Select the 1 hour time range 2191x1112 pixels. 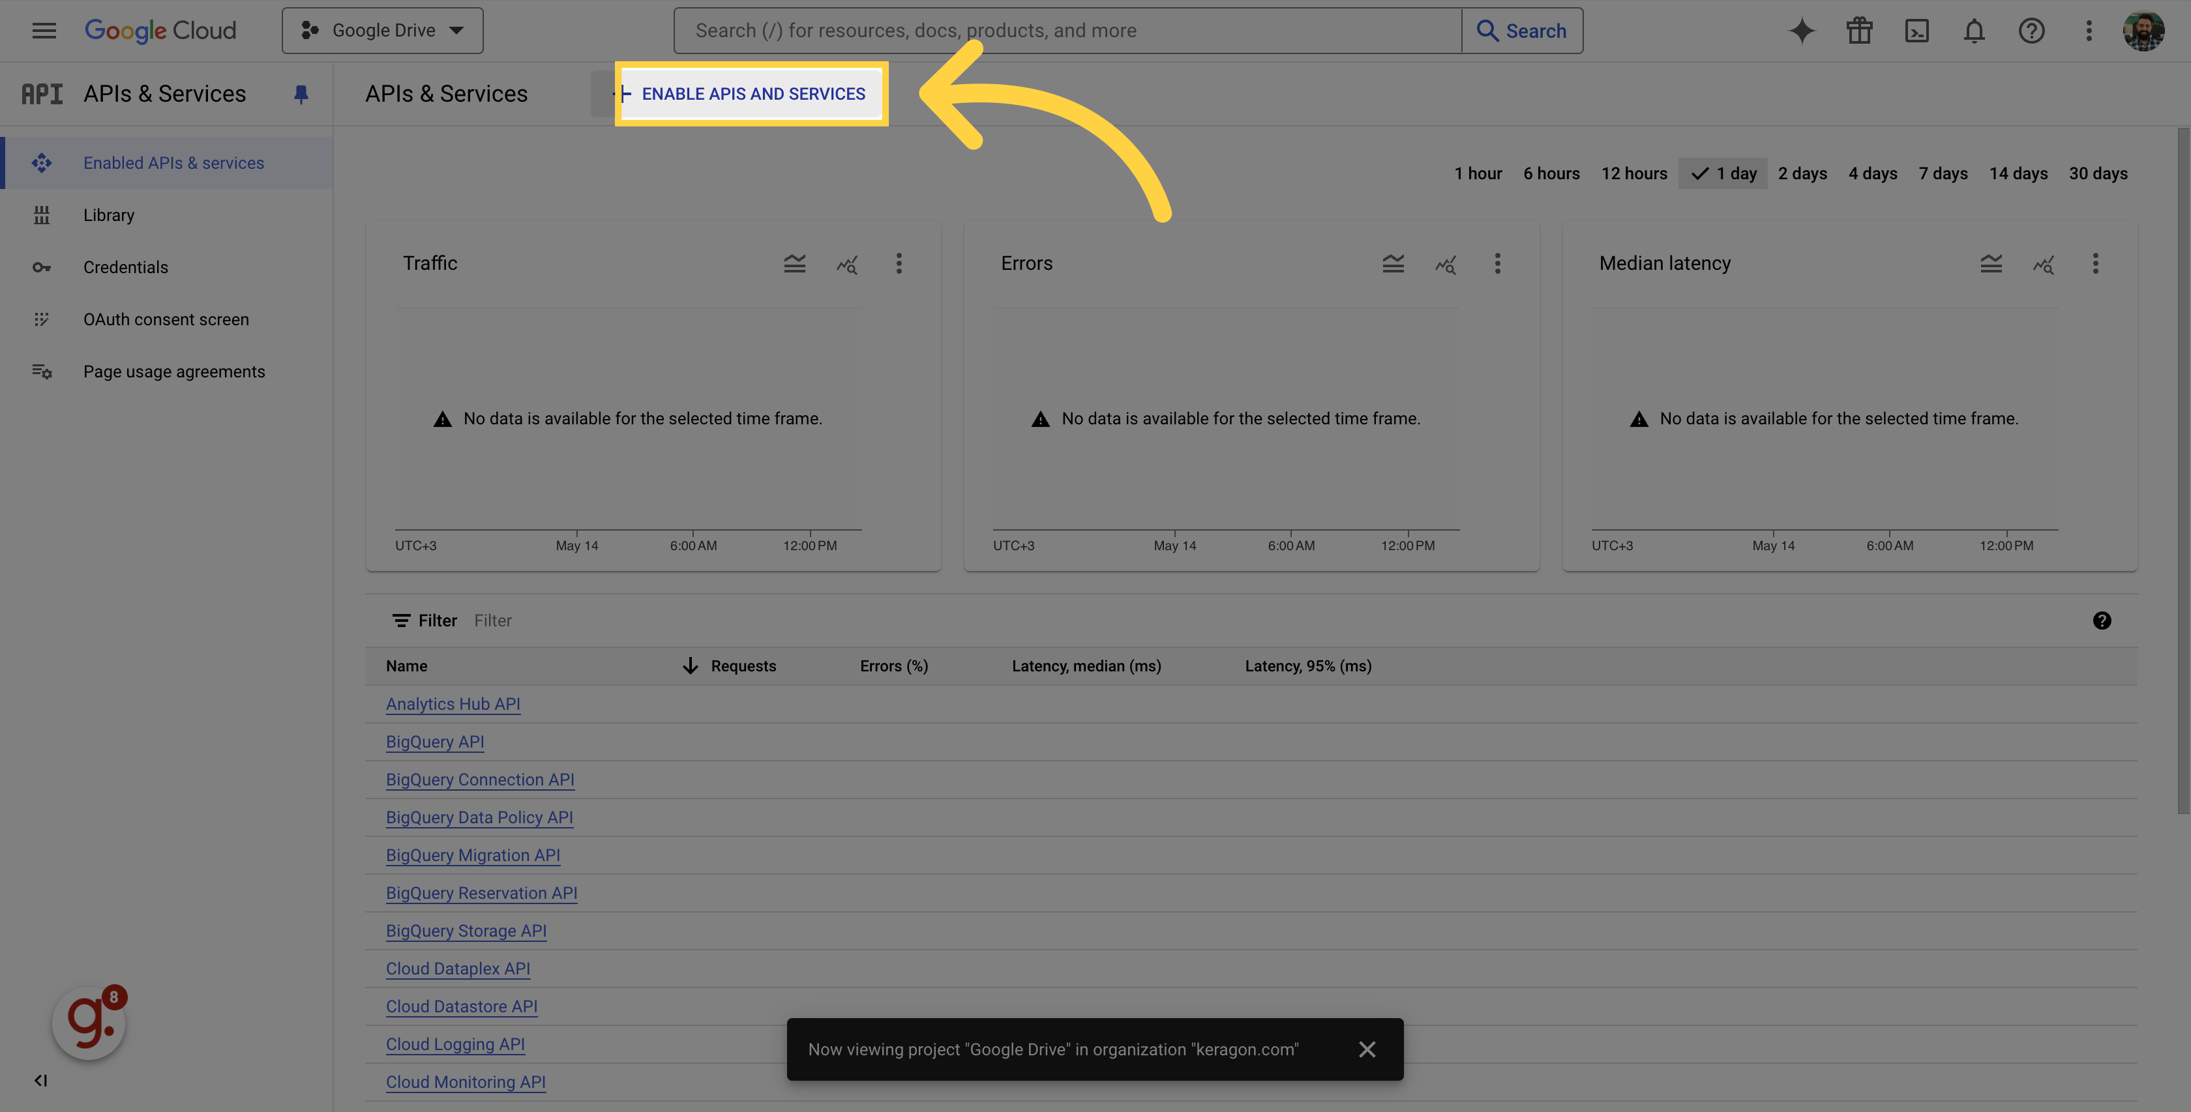[x=1478, y=173]
